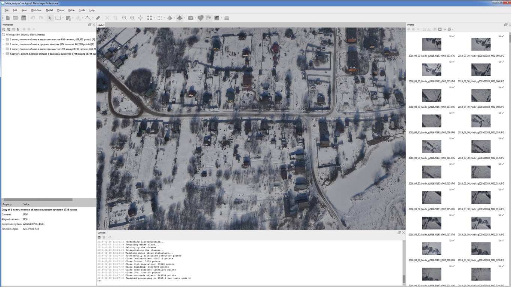Viewport: 511px width, 287px height.
Task: Click the Clear console trash button
Action: tap(104, 237)
